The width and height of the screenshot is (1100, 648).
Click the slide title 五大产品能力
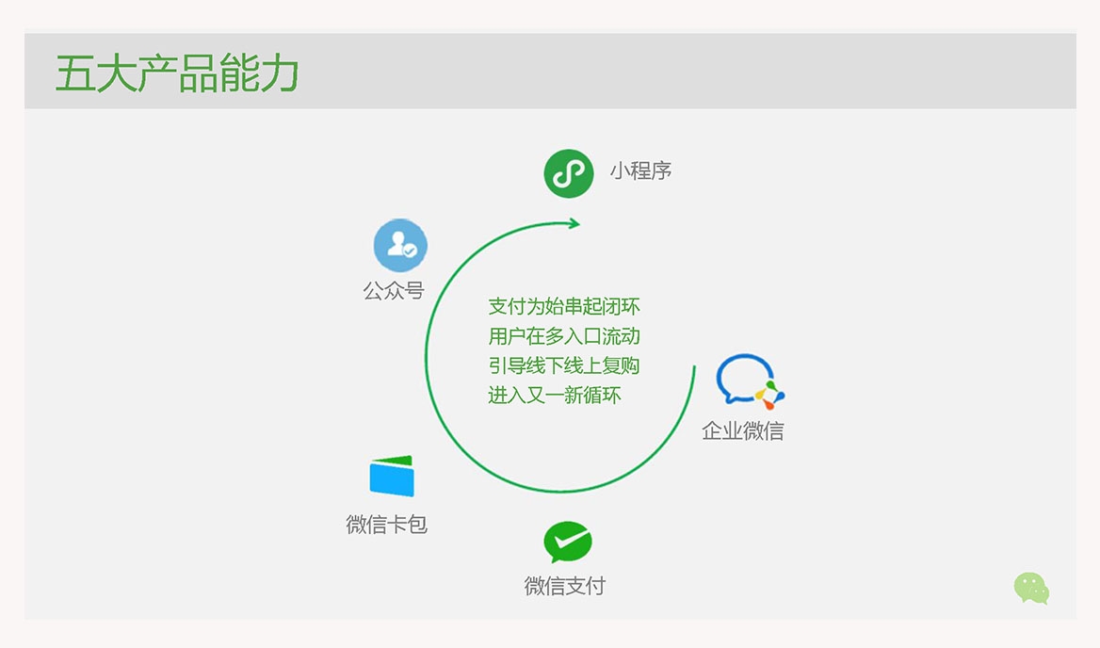[177, 73]
